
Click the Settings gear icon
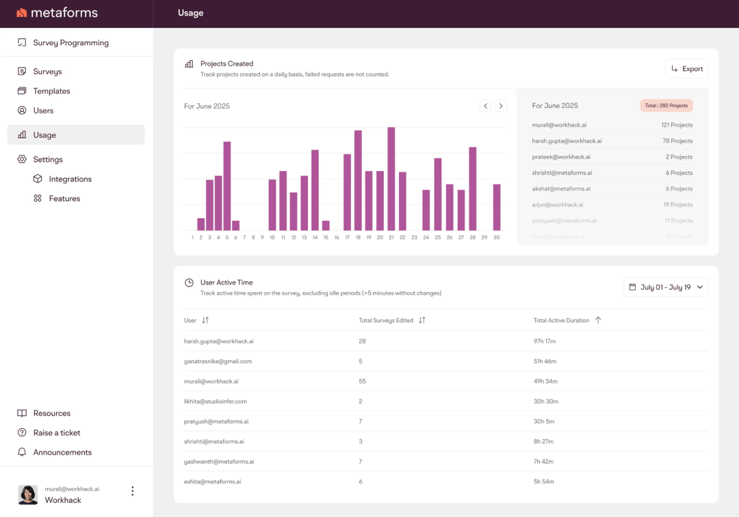click(x=22, y=159)
